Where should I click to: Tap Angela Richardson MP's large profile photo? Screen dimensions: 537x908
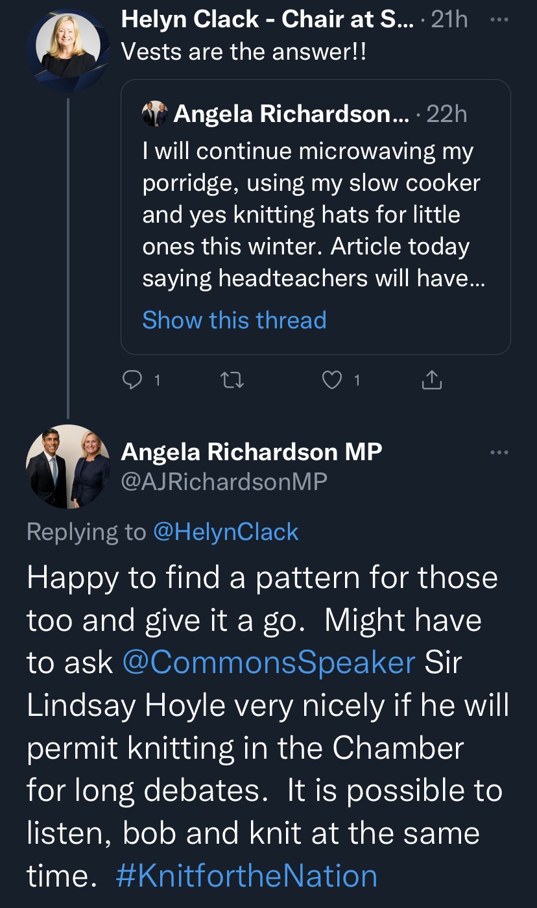tap(67, 465)
